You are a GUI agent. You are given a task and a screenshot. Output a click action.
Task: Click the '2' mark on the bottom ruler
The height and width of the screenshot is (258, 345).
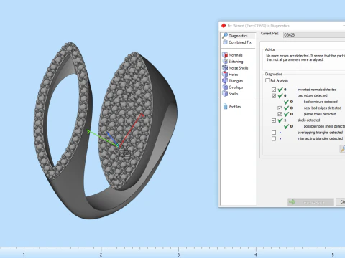tap(101, 255)
